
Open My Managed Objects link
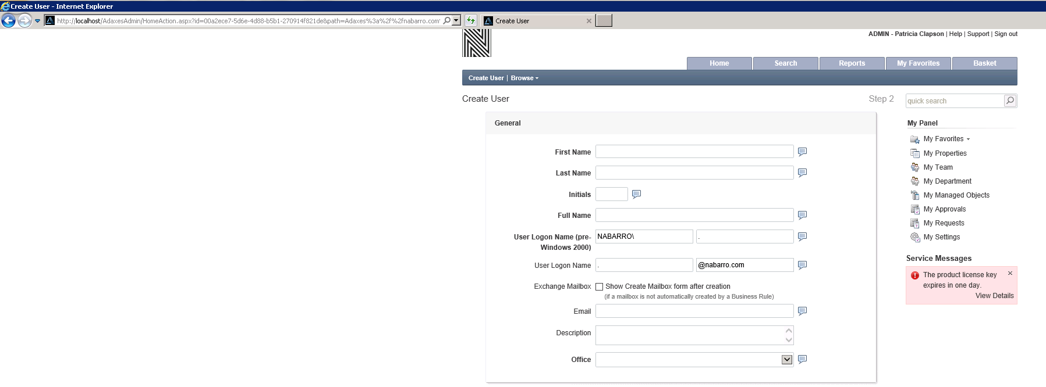(x=956, y=195)
